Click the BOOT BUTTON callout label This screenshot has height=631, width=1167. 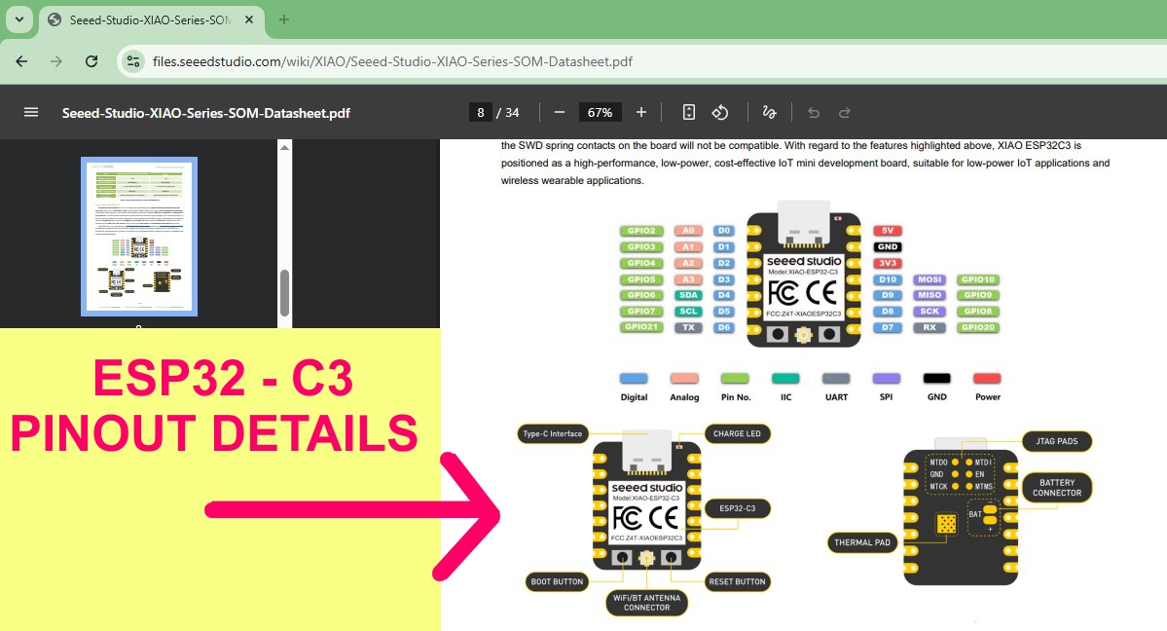pyautogui.click(x=557, y=582)
